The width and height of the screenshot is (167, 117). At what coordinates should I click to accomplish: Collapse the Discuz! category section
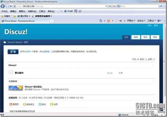coord(153,65)
